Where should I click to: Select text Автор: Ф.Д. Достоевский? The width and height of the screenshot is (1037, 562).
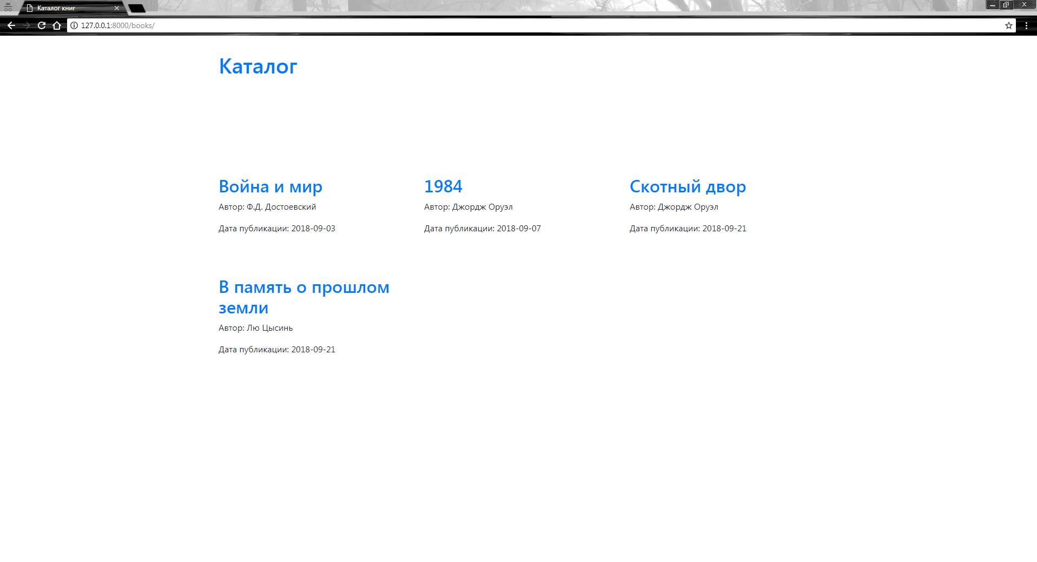pos(267,207)
